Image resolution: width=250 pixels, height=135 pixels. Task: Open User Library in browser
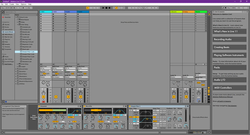point(8,59)
